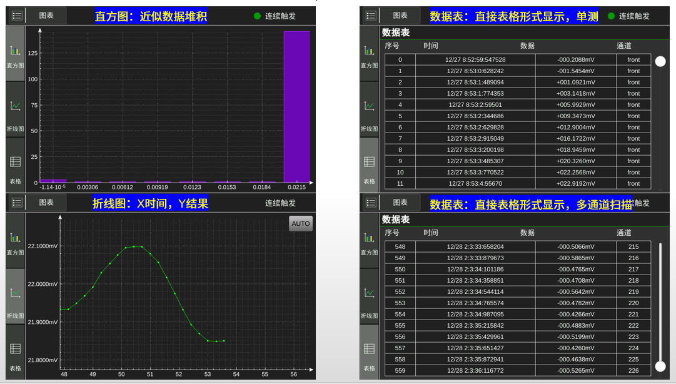Click the 图表 button above the histogram
Screen dimensions: 676x384
(46, 16)
